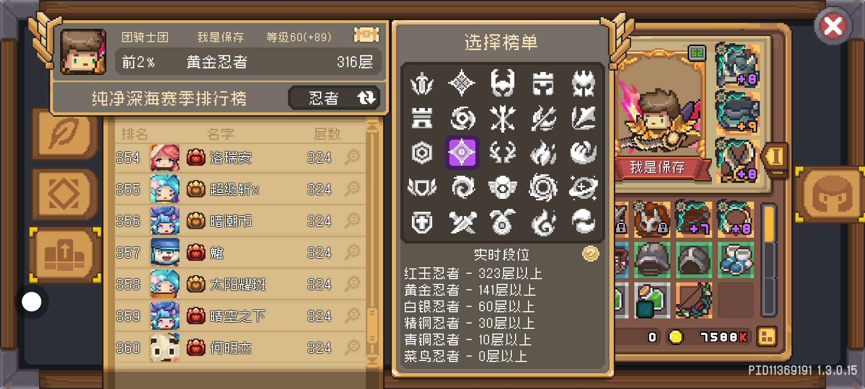Open the inventory grid sort button
The height and width of the screenshot is (389, 865).
(766, 337)
